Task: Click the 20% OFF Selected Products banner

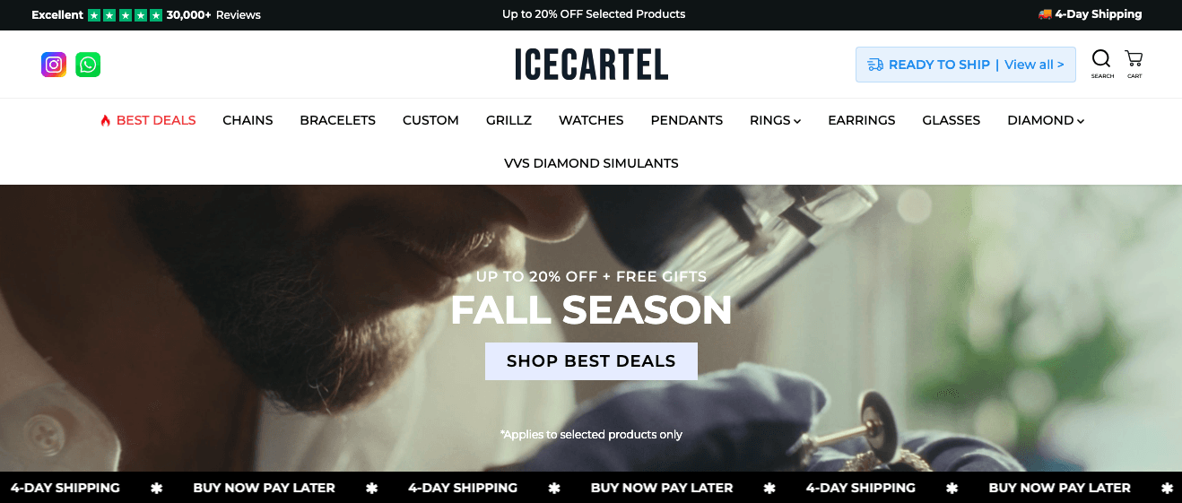Action: tap(594, 14)
